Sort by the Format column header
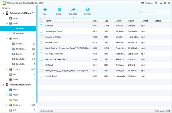172x113 pixels. 144,21
